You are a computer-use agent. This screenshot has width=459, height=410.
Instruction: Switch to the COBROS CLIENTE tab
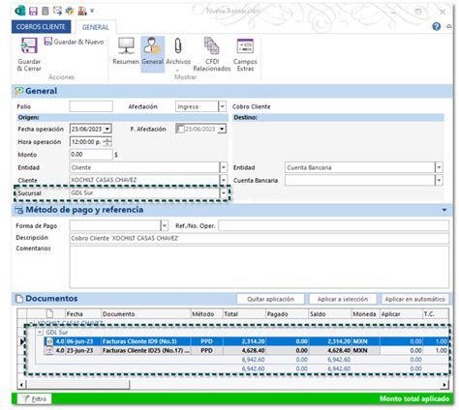coord(41,27)
